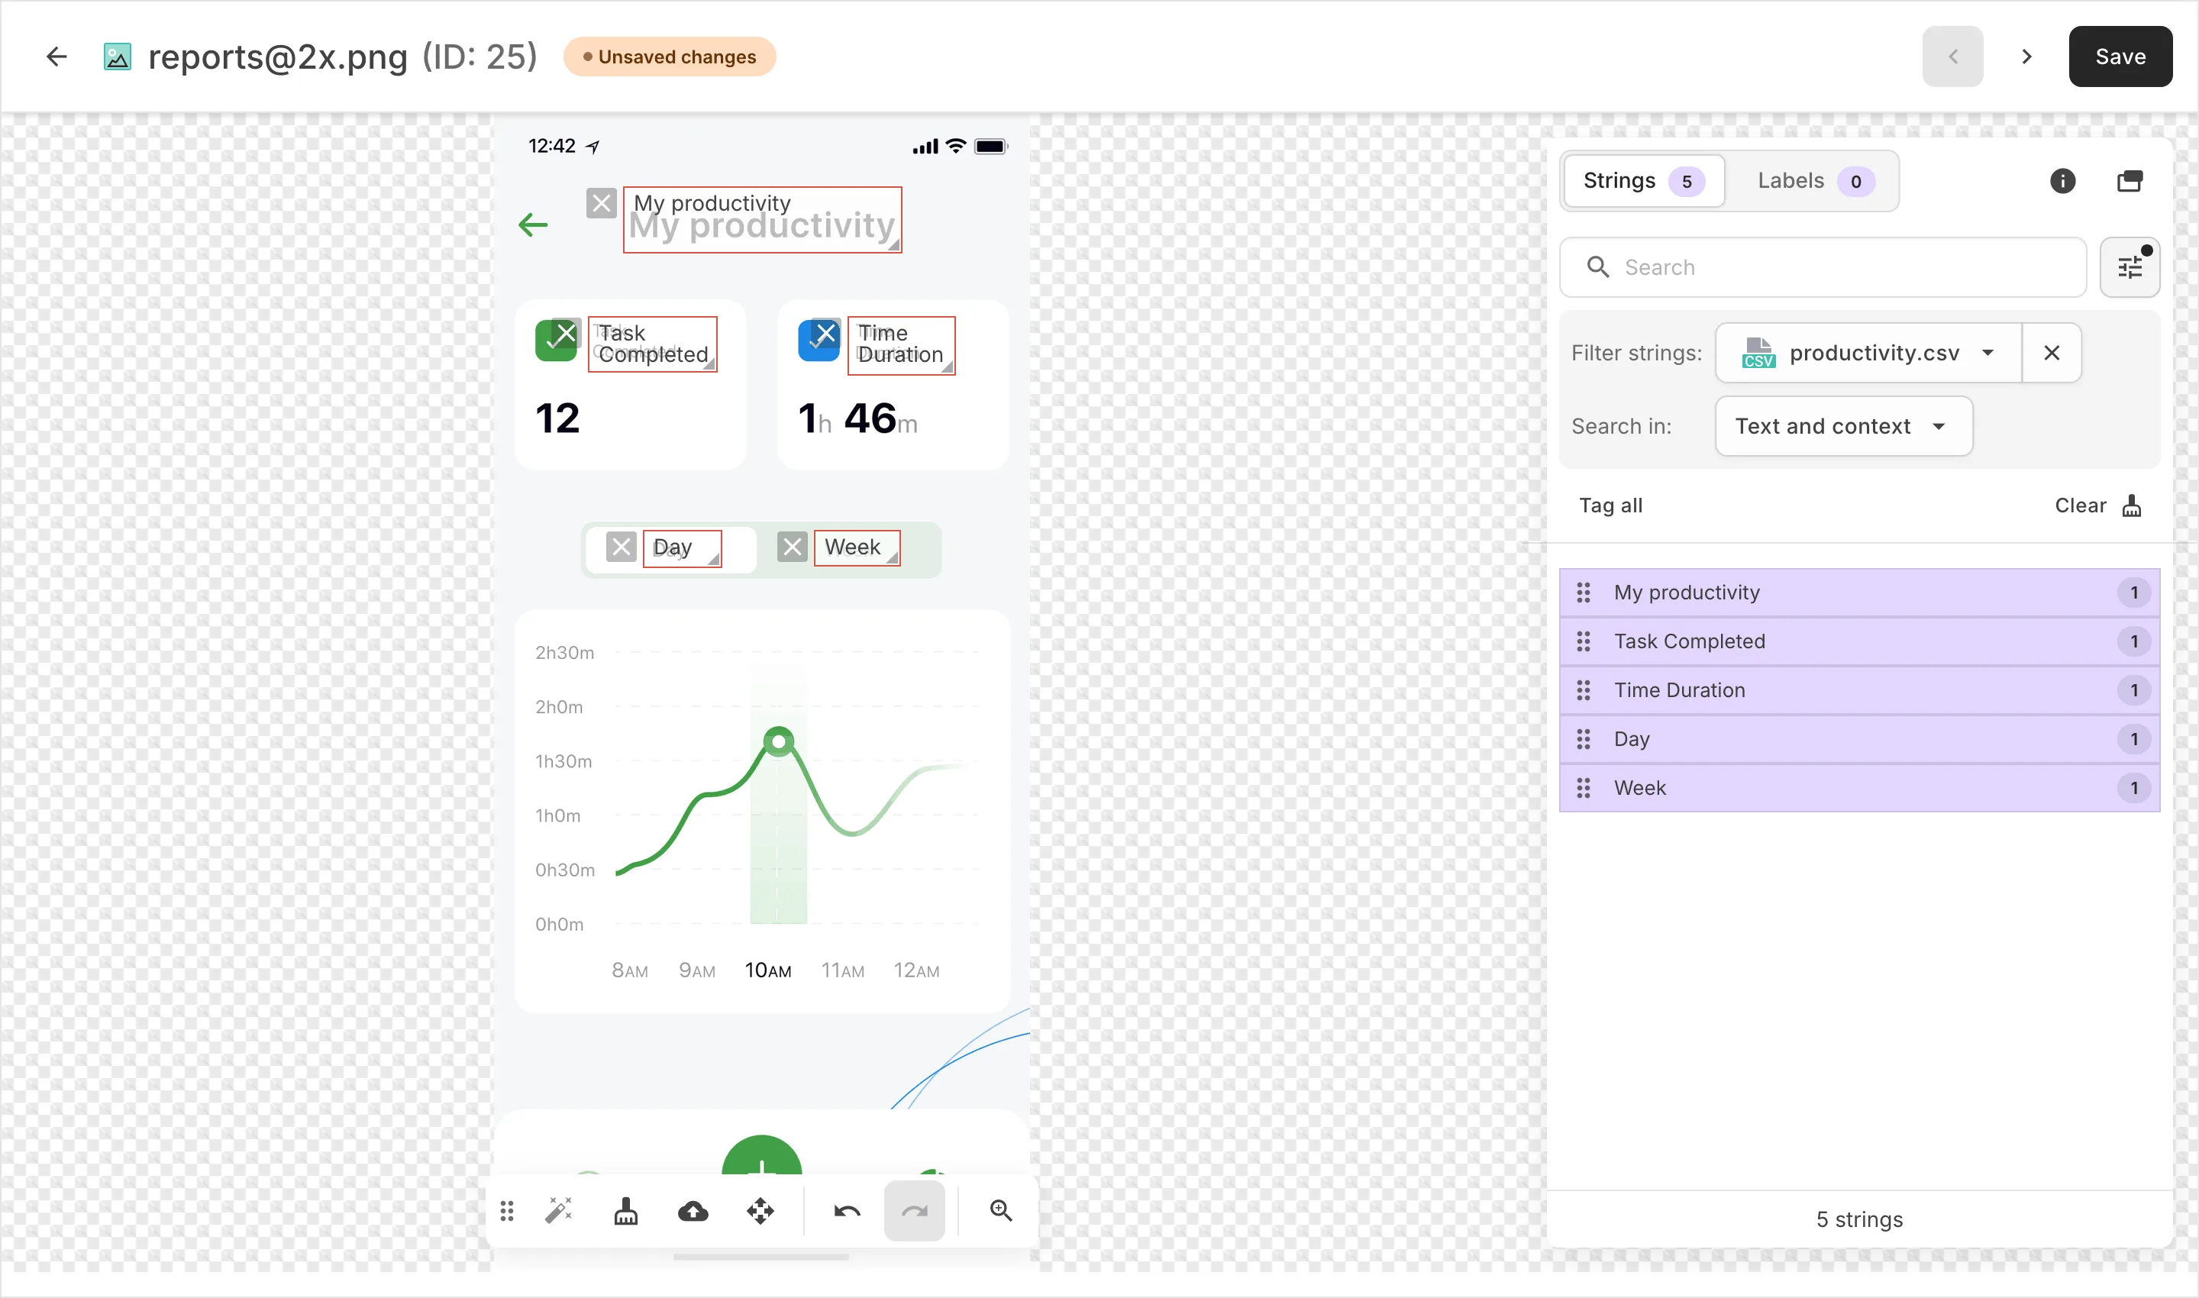Grab the toolbar drag handle dots
Image resolution: width=2199 pixels, height=1298 pixels.
click(x=507, y=1210)
